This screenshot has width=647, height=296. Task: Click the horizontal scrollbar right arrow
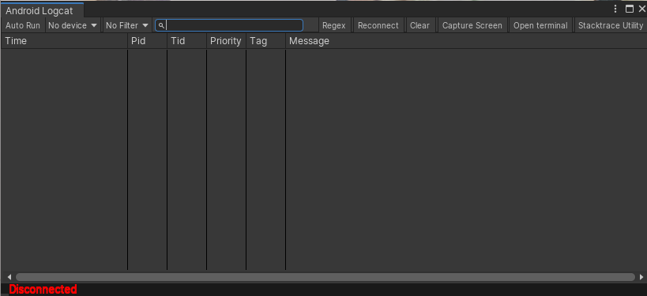[641, 277]
